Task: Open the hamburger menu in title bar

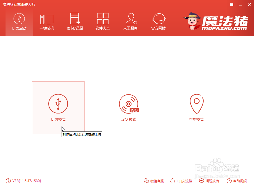Action: point(232,4)
